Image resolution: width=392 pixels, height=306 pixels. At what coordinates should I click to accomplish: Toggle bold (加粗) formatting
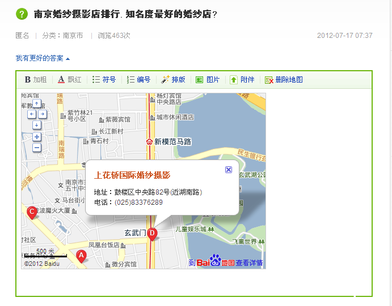(x=35, y=80)
